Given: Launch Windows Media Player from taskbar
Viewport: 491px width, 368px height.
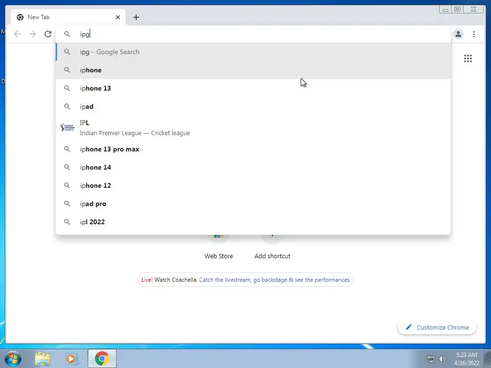Looking at the screenshot, I should pos(71,358).
